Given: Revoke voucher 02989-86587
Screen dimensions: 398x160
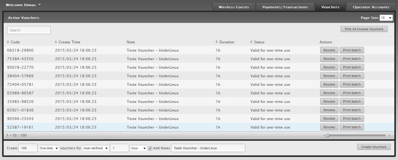Looking at the screenshot, I should tap(329, 93).
